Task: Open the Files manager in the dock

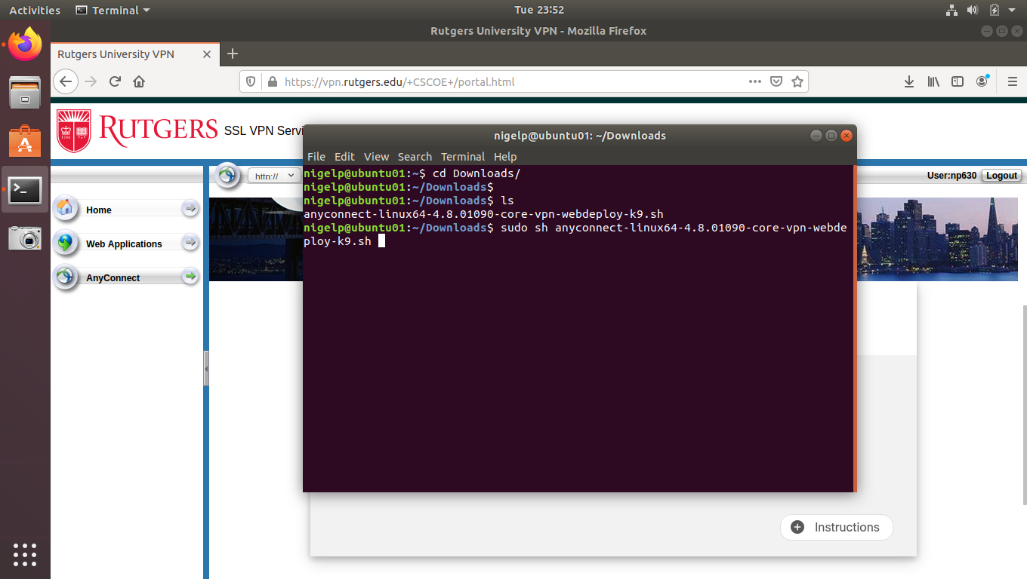Action: coord(25,93)
